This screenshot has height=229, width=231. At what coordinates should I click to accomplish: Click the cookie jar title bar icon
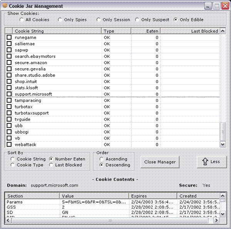tap(5, 6)
